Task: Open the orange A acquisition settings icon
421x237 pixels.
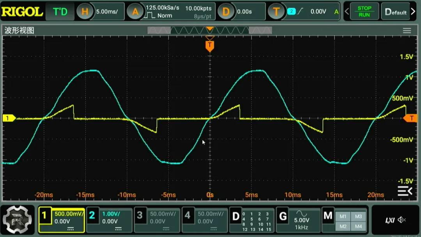Action: pos(135,12)
